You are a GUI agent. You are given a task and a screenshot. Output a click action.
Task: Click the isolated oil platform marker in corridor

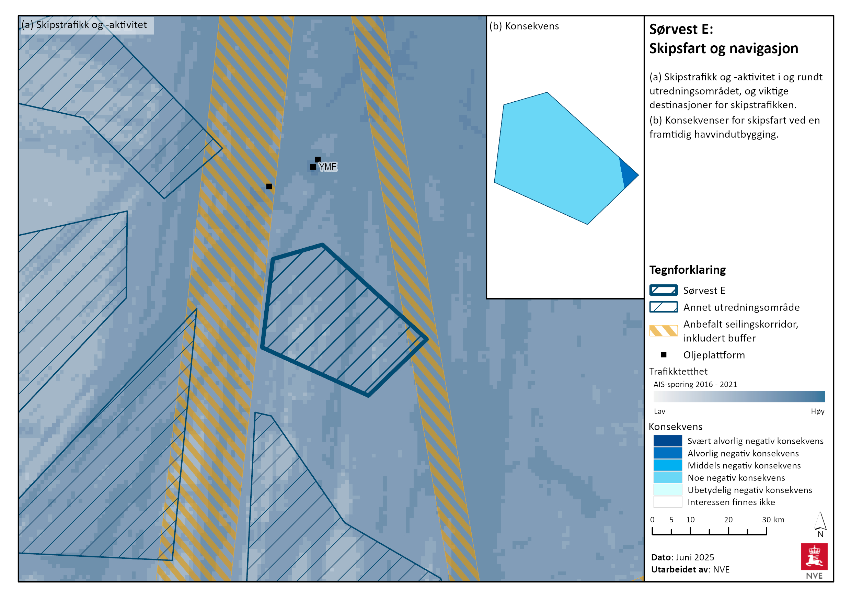pyautogui.click(x=269, y=186)
